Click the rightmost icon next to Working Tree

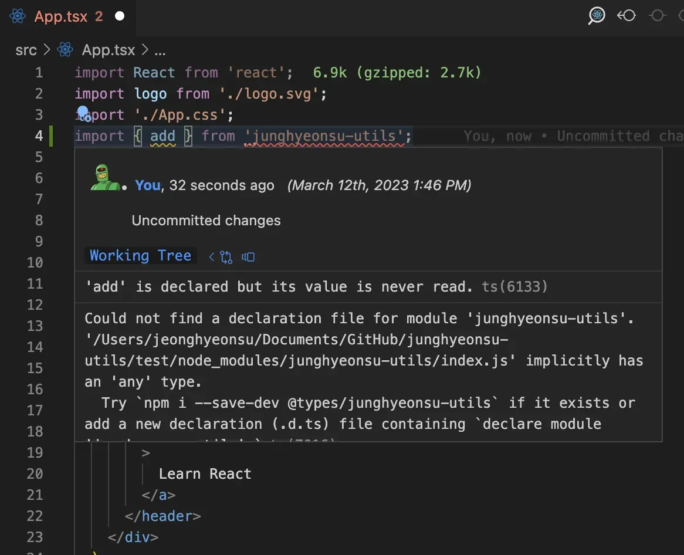pyautogui.click(x=248, y=257)
